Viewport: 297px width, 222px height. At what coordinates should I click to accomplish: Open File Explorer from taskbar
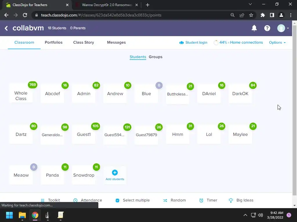pyautogui.click(x=22, y=215)
